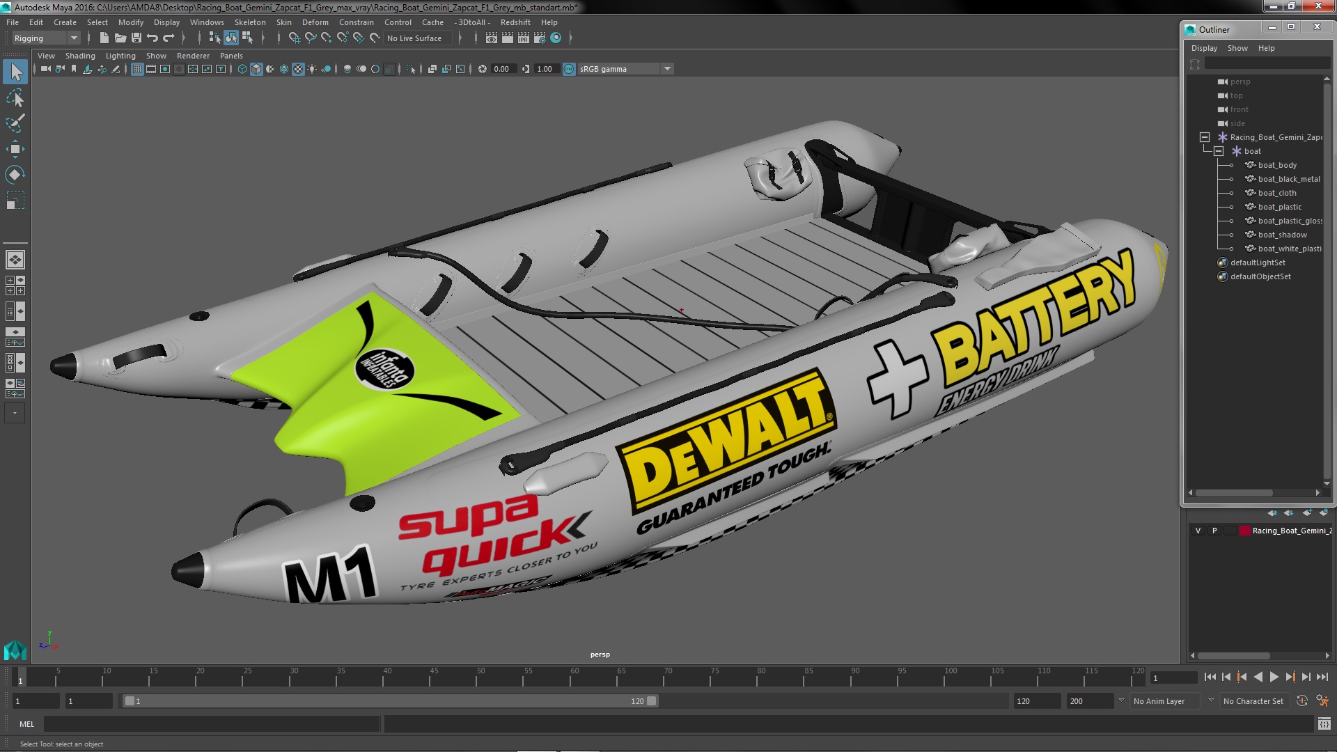This screenshot has width=1337, height=752.
Task: Open the Render View window icon
Action: pyautogui.click(x=491, y=38)
